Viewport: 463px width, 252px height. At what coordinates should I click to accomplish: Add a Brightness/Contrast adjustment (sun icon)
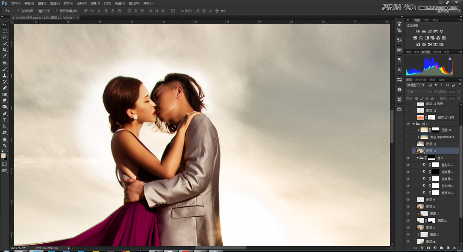(x=418, y=31)
